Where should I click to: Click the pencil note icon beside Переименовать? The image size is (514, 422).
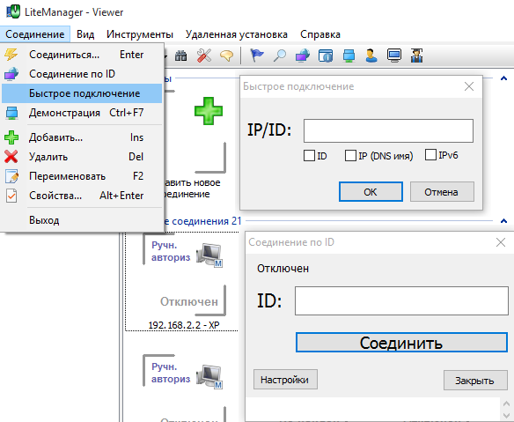[x=11, y=176]
